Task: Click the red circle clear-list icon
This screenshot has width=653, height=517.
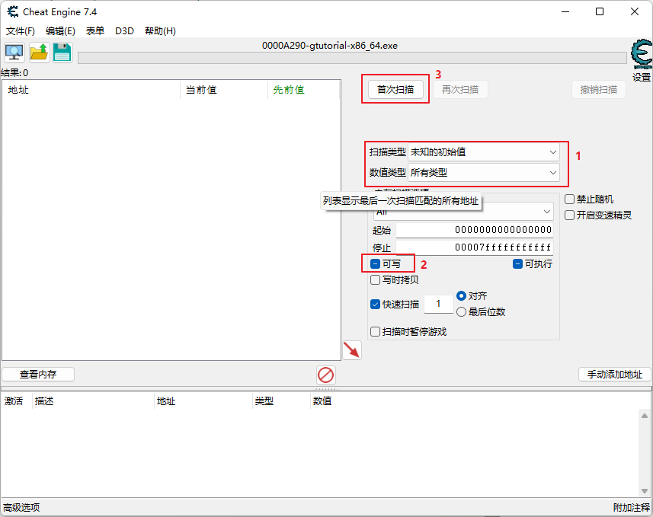Action: pos(325,375)
